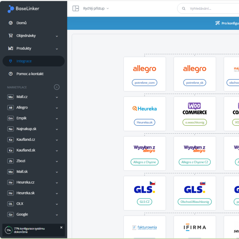The width and height of the screenshot is (239, 239).
Task: Open the Allegro z Chyzne tag
Action: [x=144, y=162]
